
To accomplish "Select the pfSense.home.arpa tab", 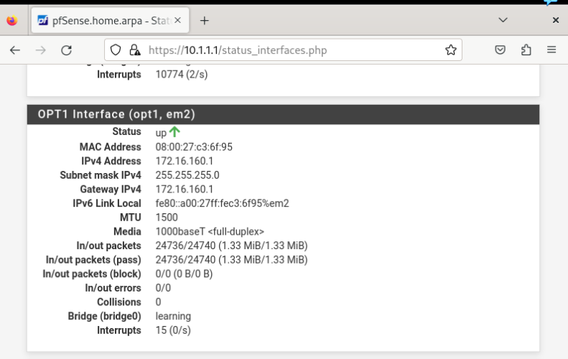I will pyautogui.click(x=110, y=21).
